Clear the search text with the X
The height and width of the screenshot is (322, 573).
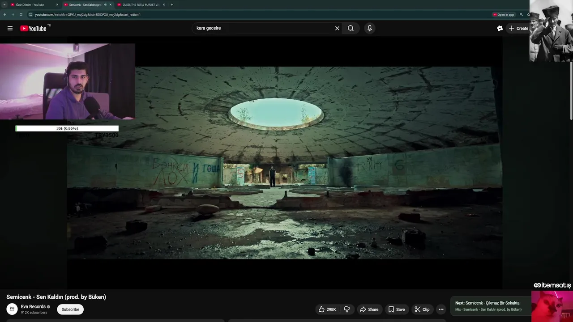tap(337, 28)
